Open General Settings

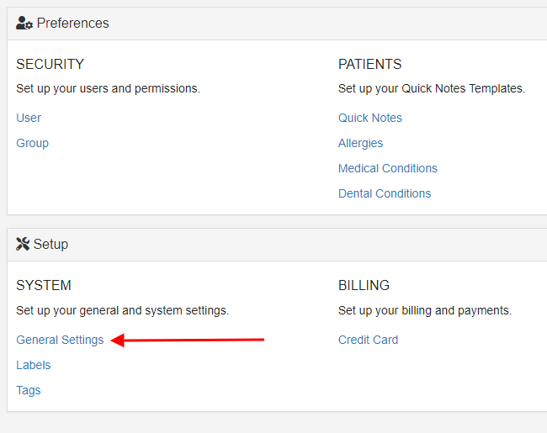pyautogui.click(x=60, y=340)
